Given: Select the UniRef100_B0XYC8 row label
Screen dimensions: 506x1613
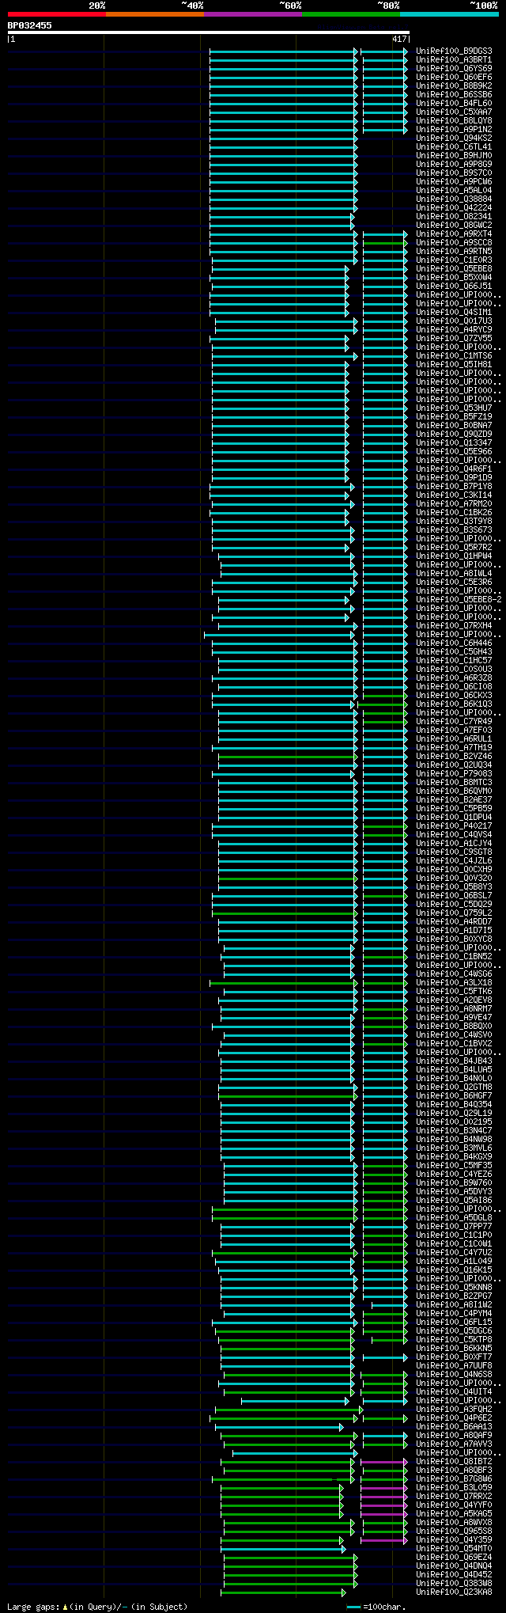Looking at the screenshot, I should [454, 939].
